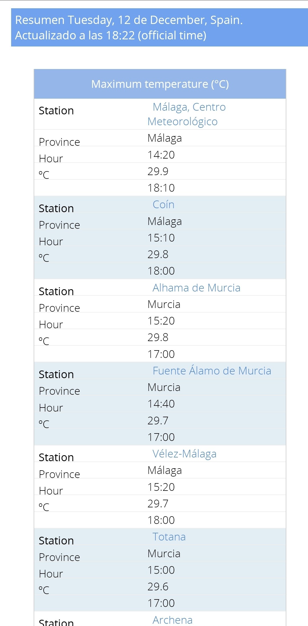Select the 29.9 temperature value

click(158, 171)
